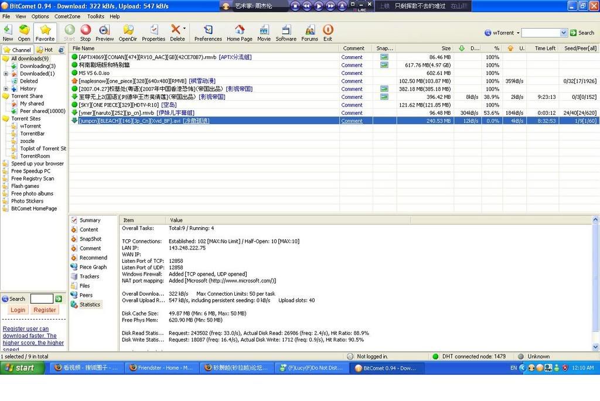The image size is (600, 401).
Task: Click the Login button
Action: tap(18, 310)
